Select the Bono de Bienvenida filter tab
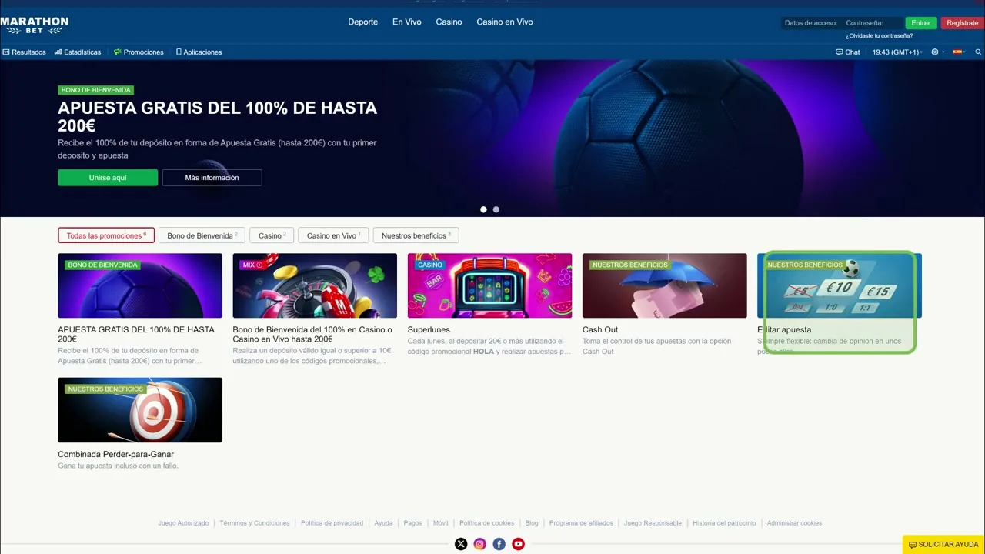The height and width of the screenshot is (554, 985). pos(202,235)
